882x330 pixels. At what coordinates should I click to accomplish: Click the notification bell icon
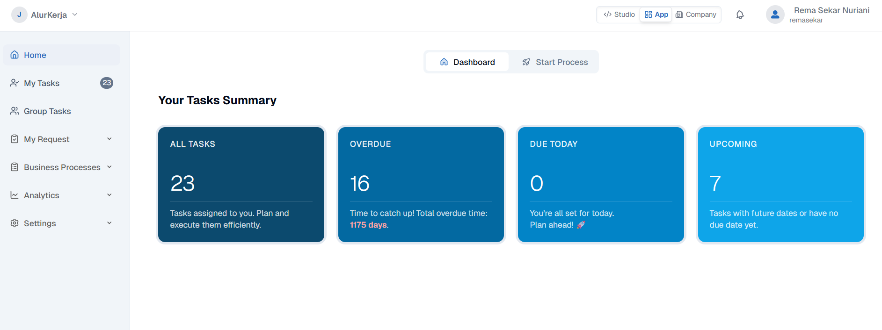740,15
